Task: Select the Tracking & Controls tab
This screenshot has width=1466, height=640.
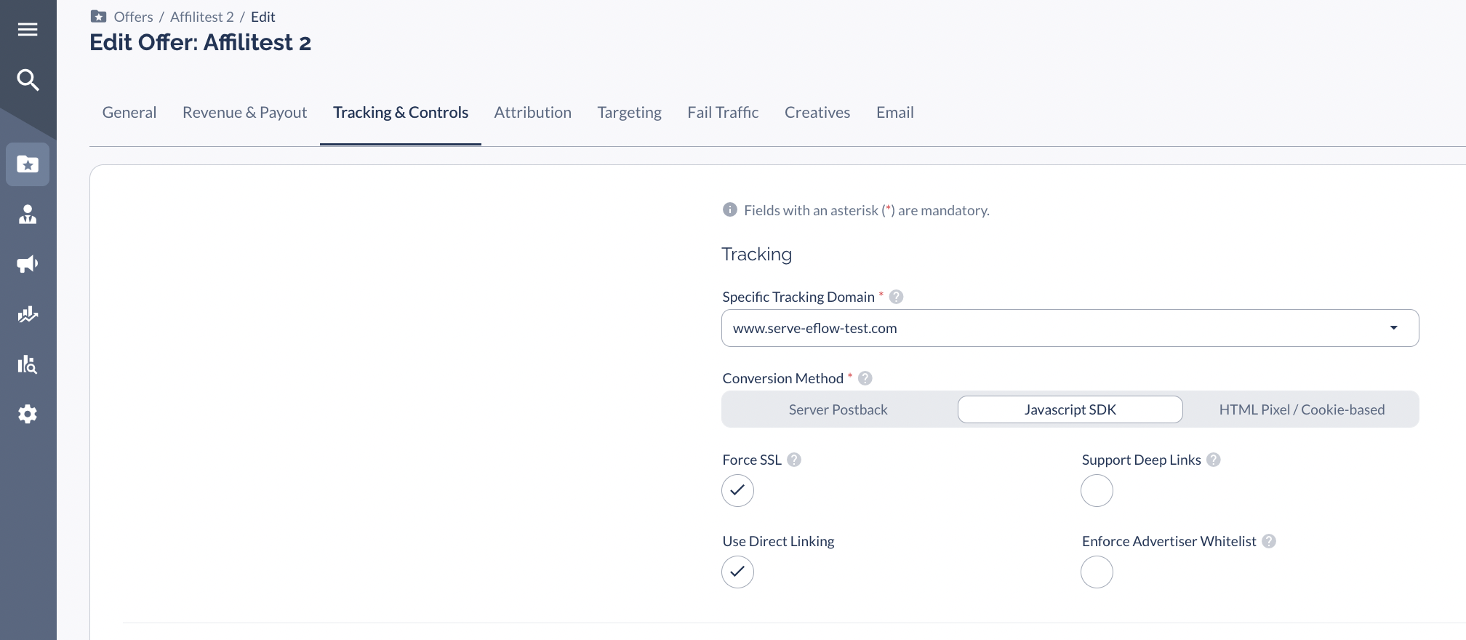Action: pyautogui.click(x=401, y=113)
